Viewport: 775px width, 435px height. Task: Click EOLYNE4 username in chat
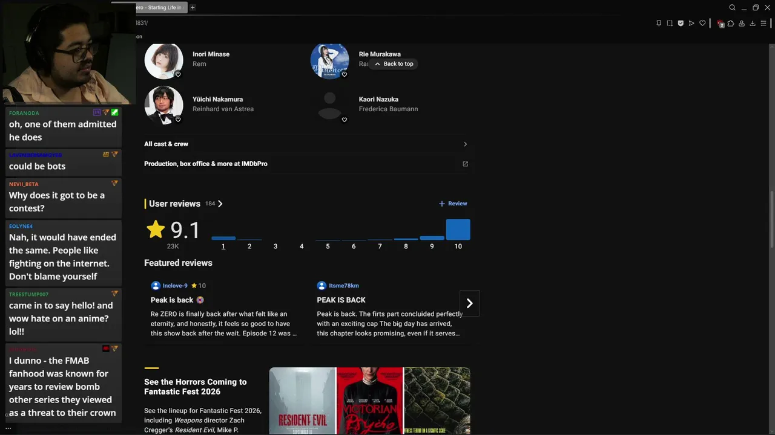pos(21,227)
